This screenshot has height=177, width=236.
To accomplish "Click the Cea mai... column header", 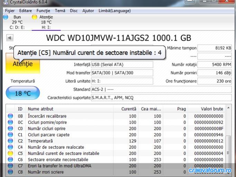I will click(x=151, y=109).
